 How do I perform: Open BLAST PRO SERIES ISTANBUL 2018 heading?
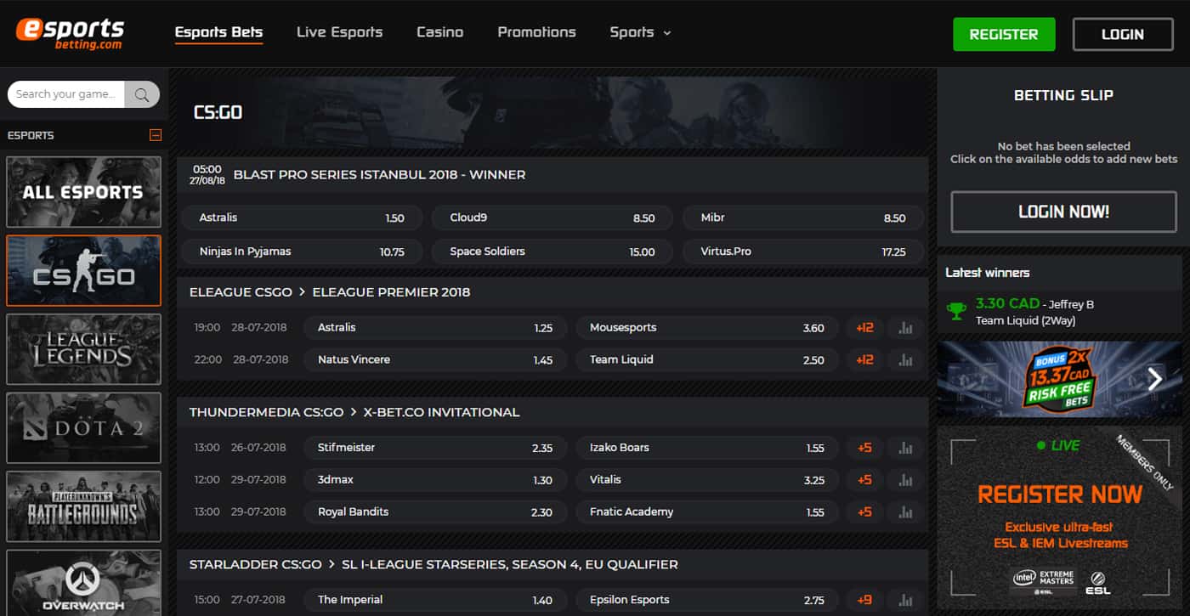coord(379,174)
